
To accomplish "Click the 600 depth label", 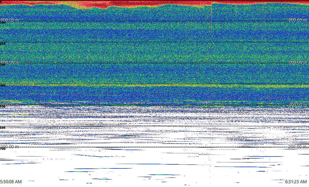I will [3, 128].
